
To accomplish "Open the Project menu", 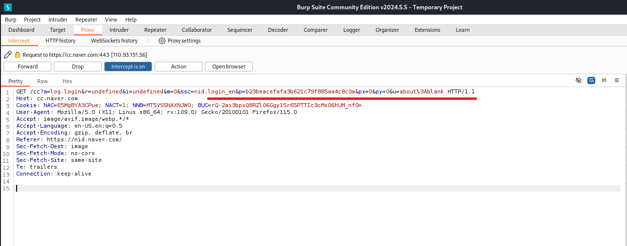I will point(32,20).
